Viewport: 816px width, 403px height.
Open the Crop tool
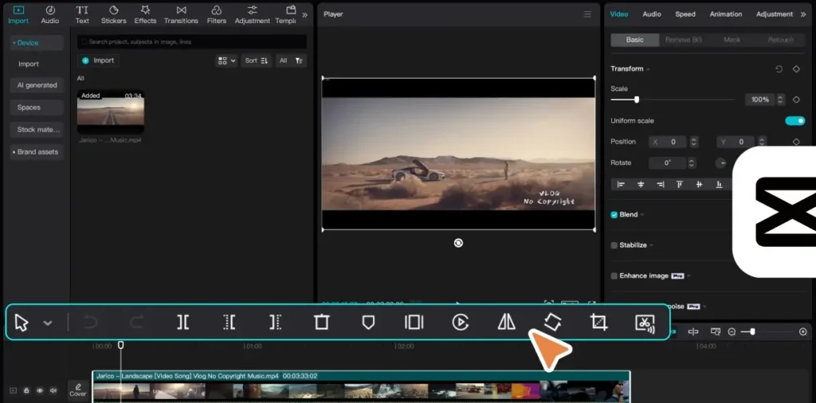click(x=599, y=323)
